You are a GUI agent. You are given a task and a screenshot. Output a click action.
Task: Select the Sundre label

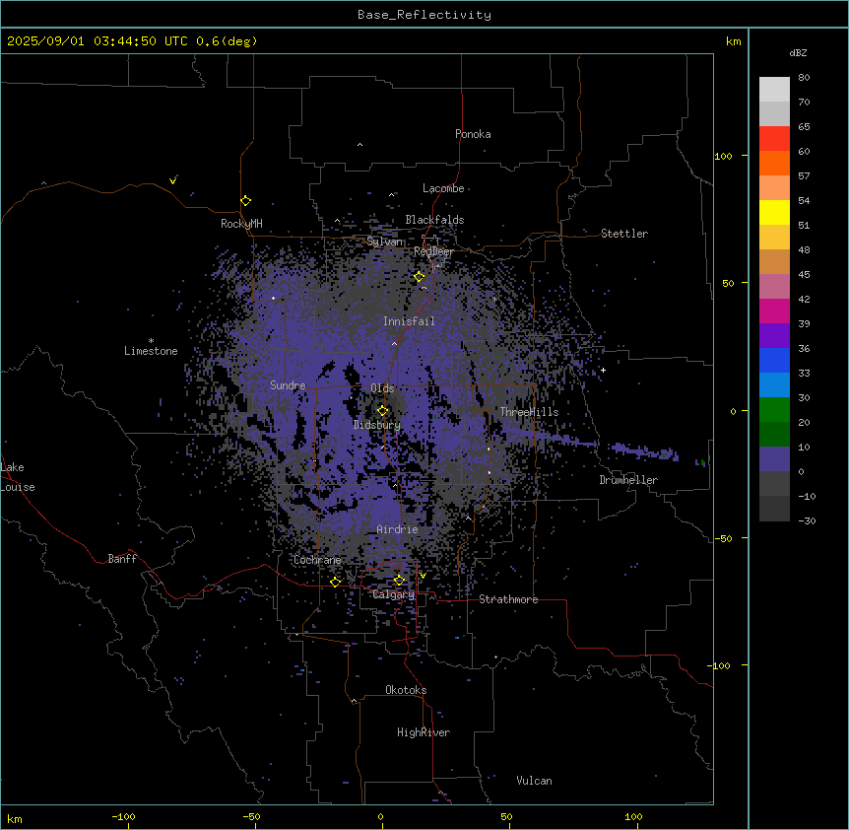tap(288, 385)
